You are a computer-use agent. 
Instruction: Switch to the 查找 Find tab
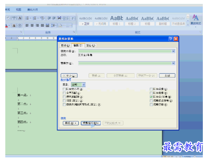coord(65,46)
